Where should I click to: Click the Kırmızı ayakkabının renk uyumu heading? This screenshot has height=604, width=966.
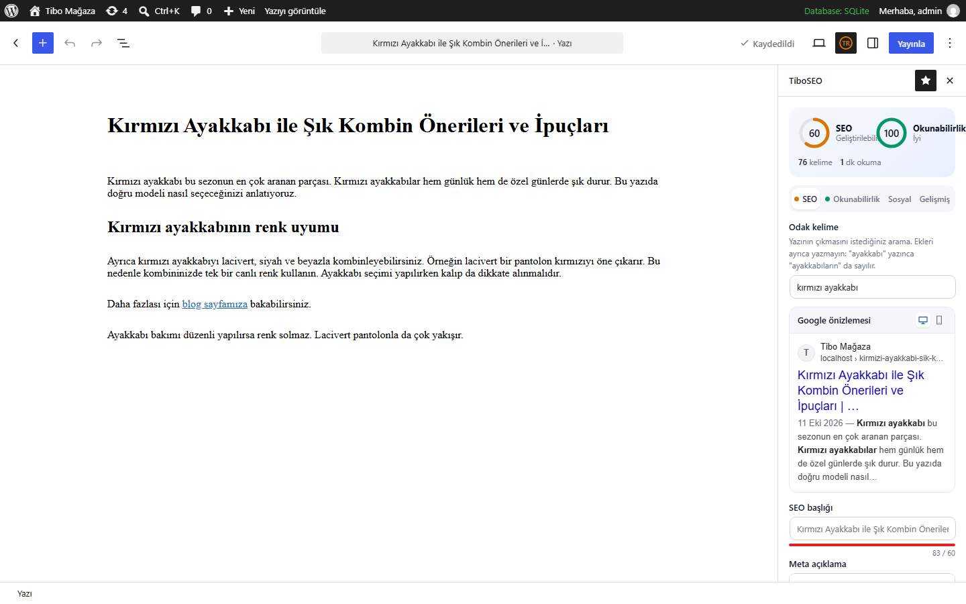(223, 227)
